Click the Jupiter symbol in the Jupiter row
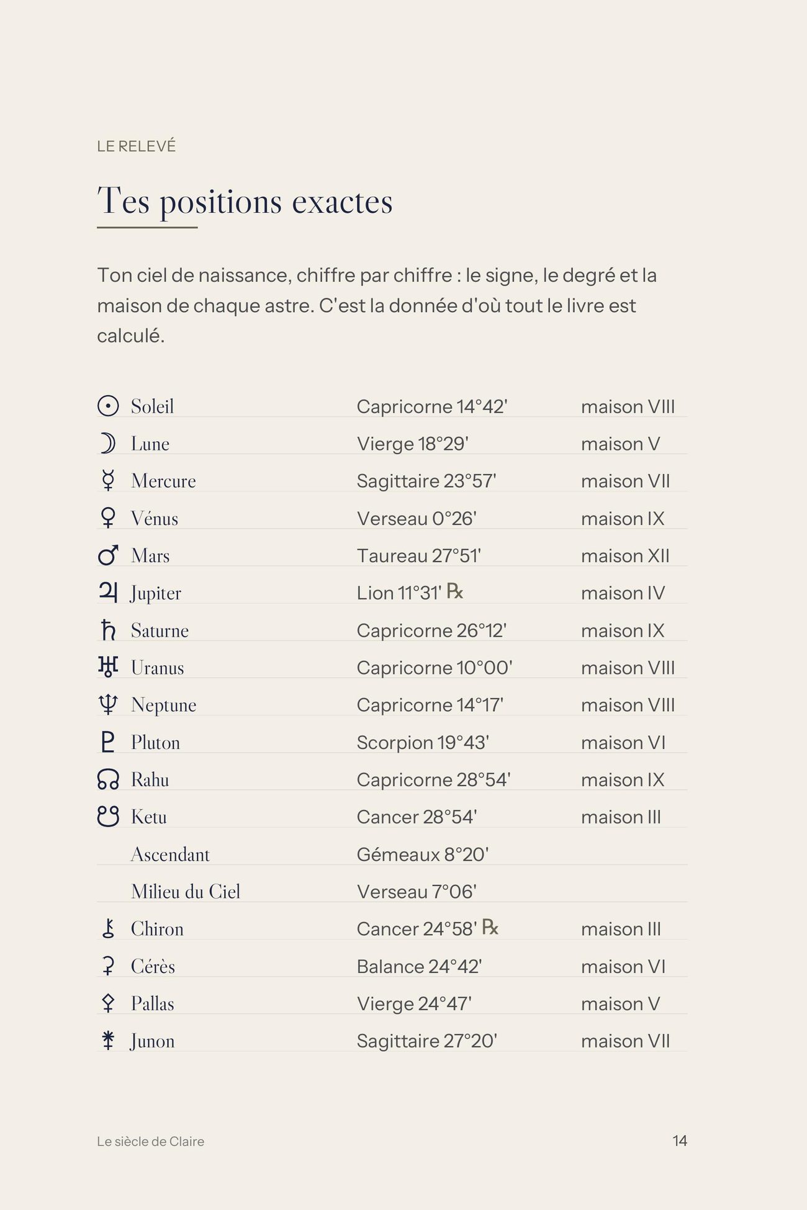This screenshot has width=807, height=1210. [108, 592]
